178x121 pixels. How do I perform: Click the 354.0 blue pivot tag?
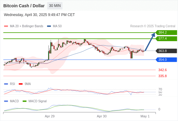[166, 60]
